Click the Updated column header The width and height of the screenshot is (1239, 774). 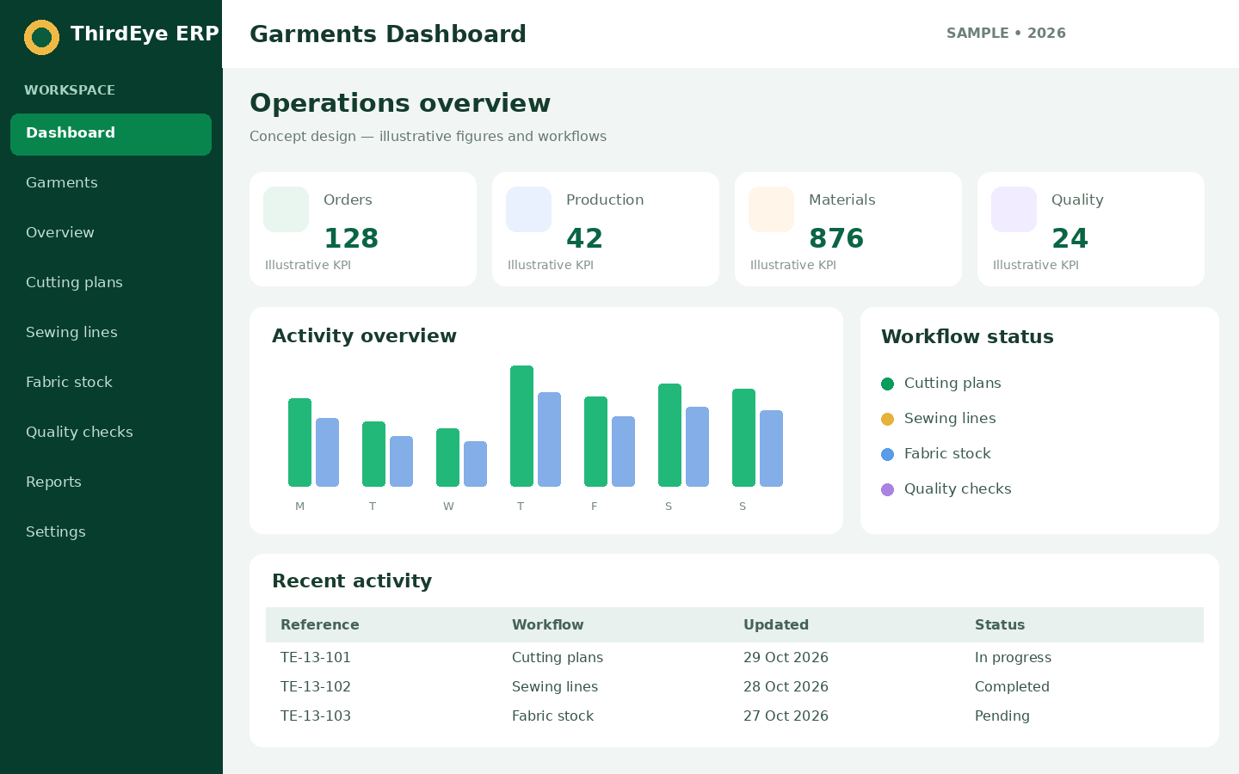click(776, 625)
